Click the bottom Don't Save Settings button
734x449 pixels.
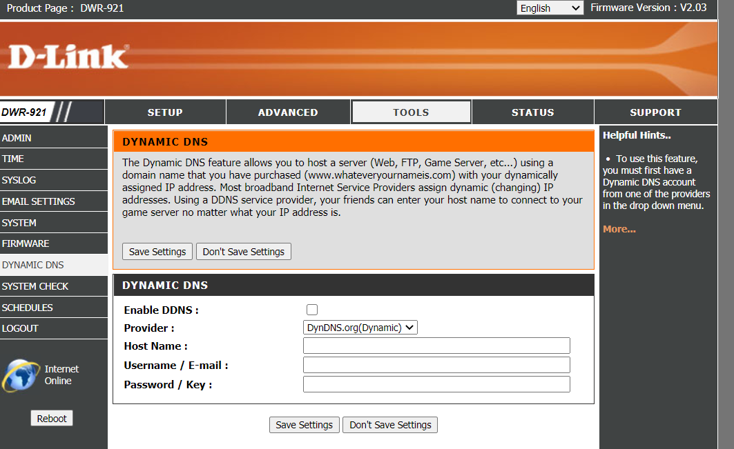pyautogui.click(x=390, y=425)
